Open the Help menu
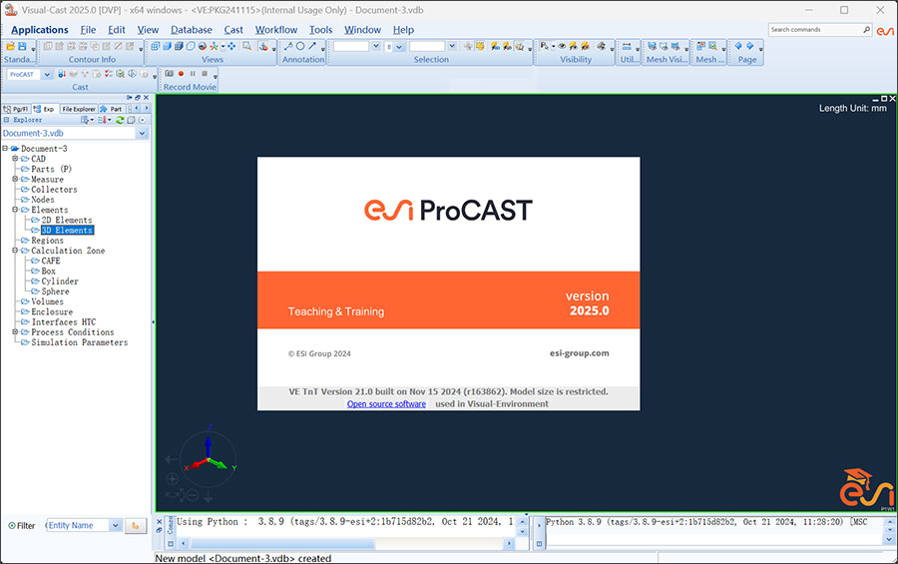This screenshot has height=564, width=898. coord(403,30)
